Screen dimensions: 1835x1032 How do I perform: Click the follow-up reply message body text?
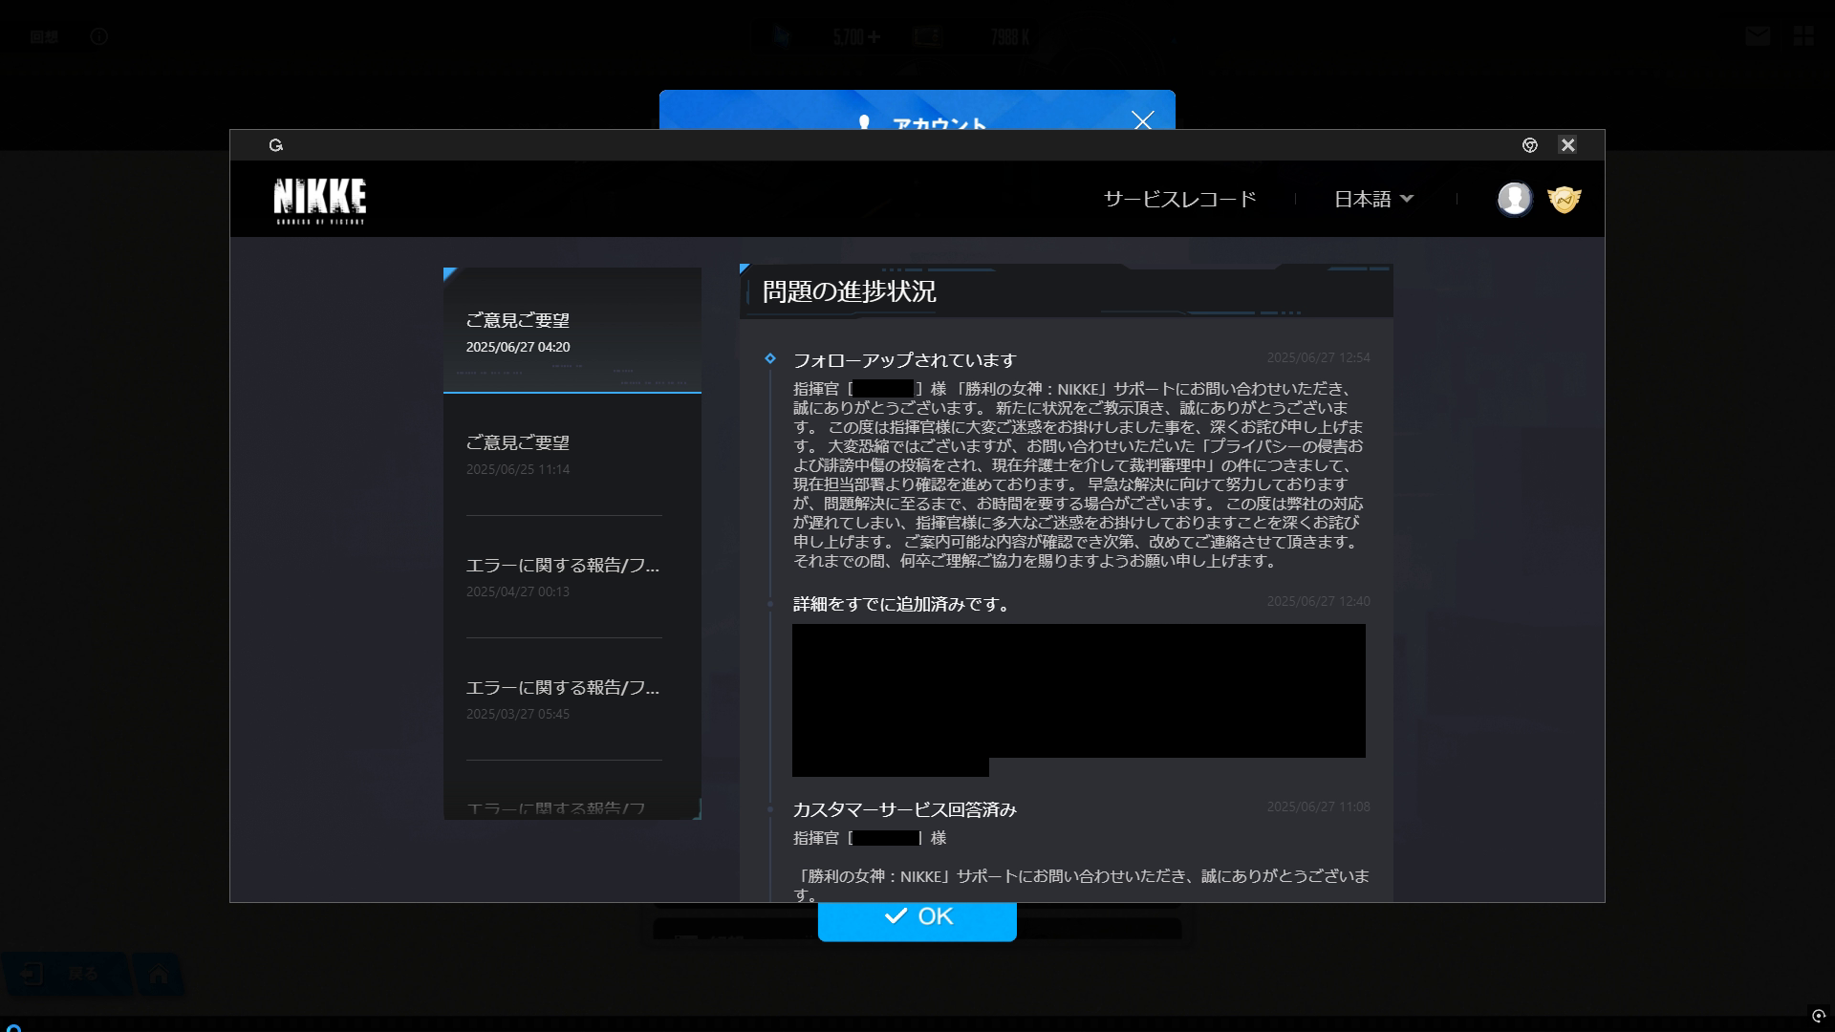pyautogui.click(x=1078, y=475)
